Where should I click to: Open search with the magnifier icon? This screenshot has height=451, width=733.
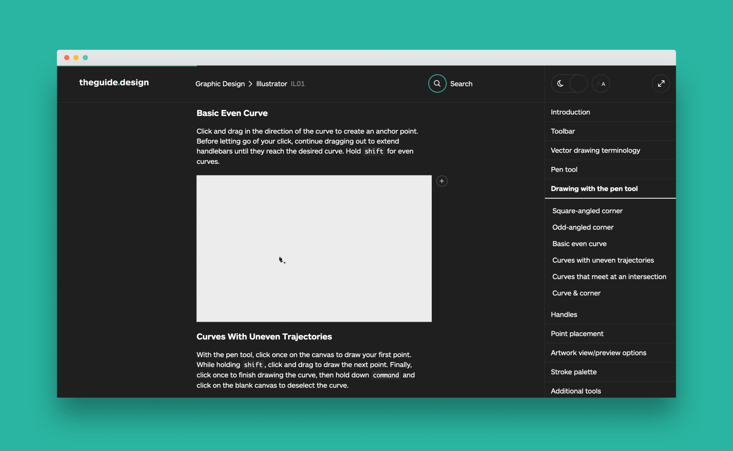437,83
